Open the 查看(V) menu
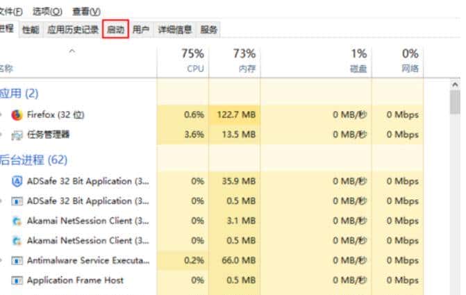466x295 pixels. (86, 12)
